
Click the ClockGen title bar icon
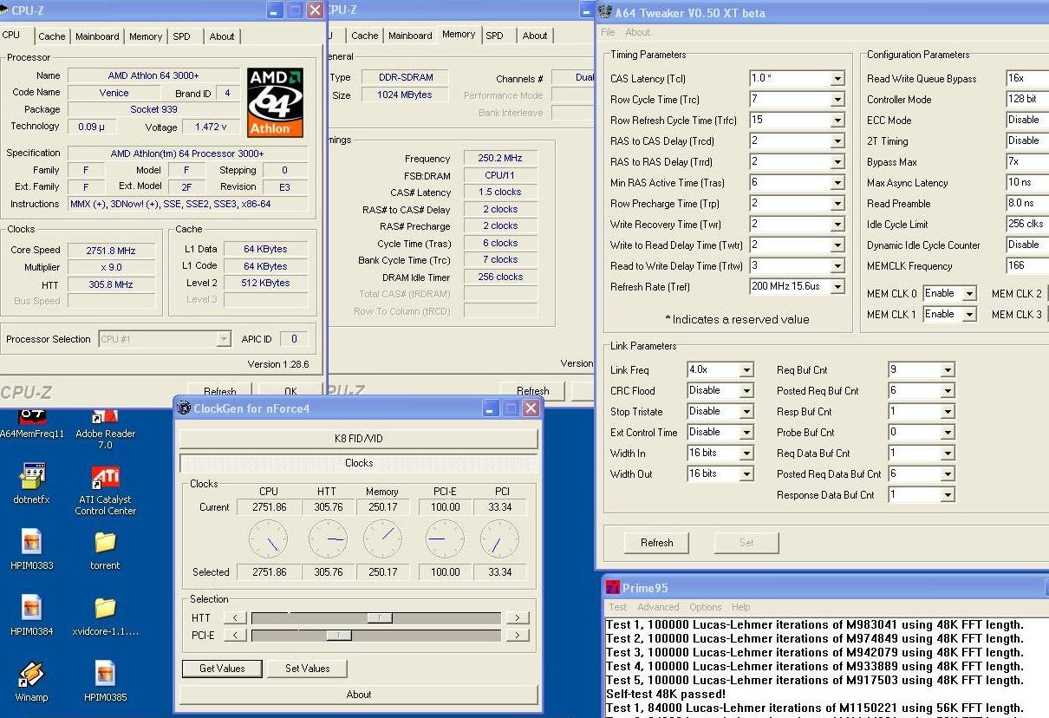pos(183,408)
